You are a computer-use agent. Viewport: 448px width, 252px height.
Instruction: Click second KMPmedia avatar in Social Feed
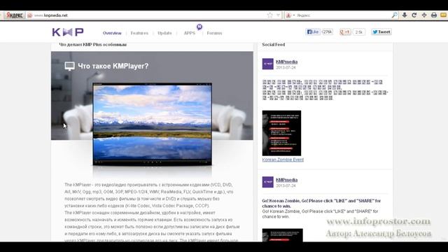[x=267, y=182]
